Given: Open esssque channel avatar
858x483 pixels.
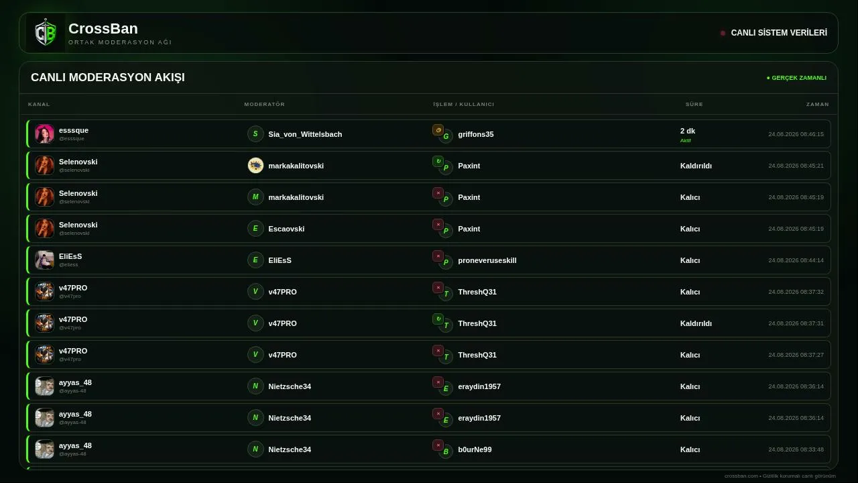Looking at the screenshot, I should pyautogui.click(x=44, y=134).
